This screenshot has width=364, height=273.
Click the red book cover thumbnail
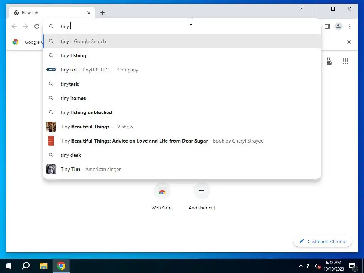point(51,141)
